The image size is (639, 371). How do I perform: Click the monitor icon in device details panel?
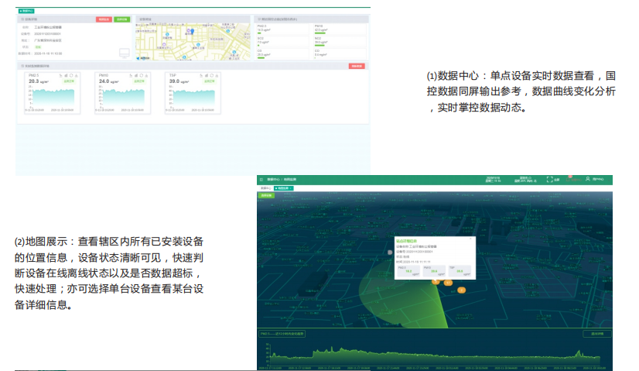click(x=123, y=53)
